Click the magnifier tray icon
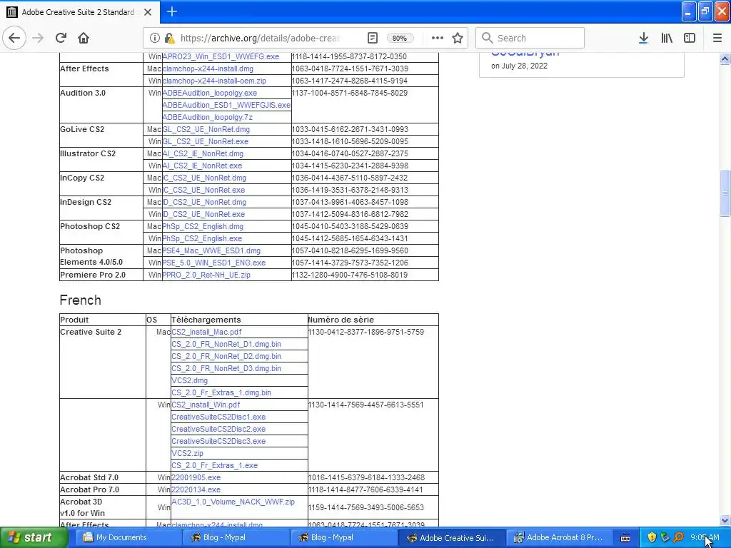This screenshot has width=731, height=548. 678,537
